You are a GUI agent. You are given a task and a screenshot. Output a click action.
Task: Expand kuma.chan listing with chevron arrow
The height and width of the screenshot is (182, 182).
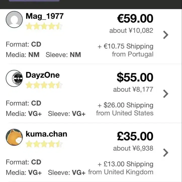(x=166, y=153)
